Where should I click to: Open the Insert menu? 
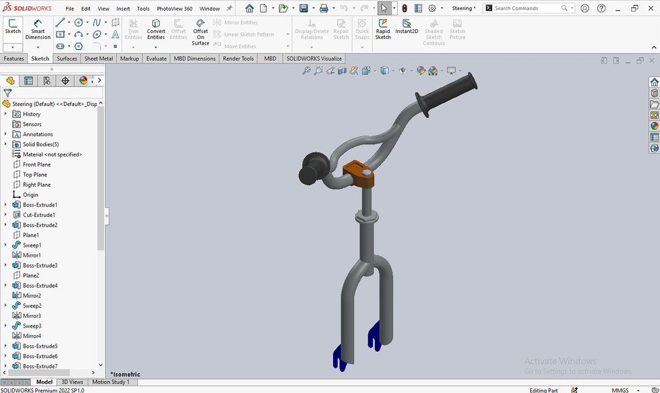click(x=123, y=8)
